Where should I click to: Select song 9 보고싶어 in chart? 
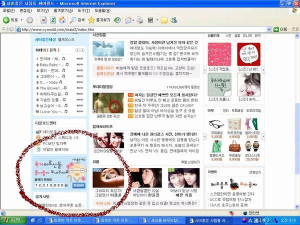[50, 105]
